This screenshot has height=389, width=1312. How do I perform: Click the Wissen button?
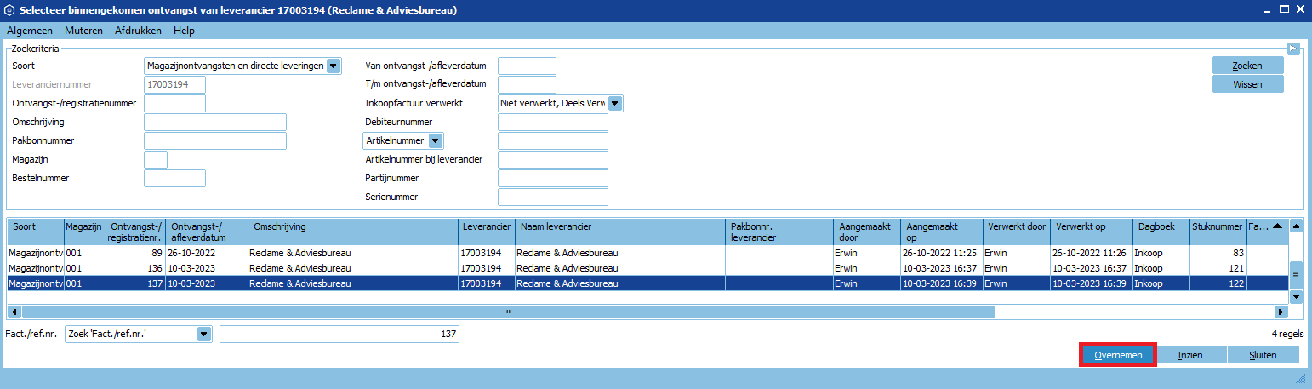1247,84
